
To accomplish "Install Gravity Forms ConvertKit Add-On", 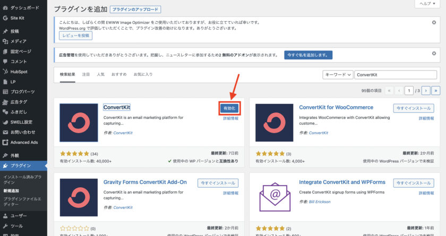I will [x=218, y=183].
